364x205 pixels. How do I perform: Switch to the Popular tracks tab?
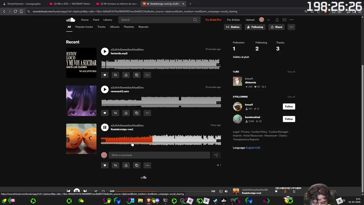tap(84, 27)
